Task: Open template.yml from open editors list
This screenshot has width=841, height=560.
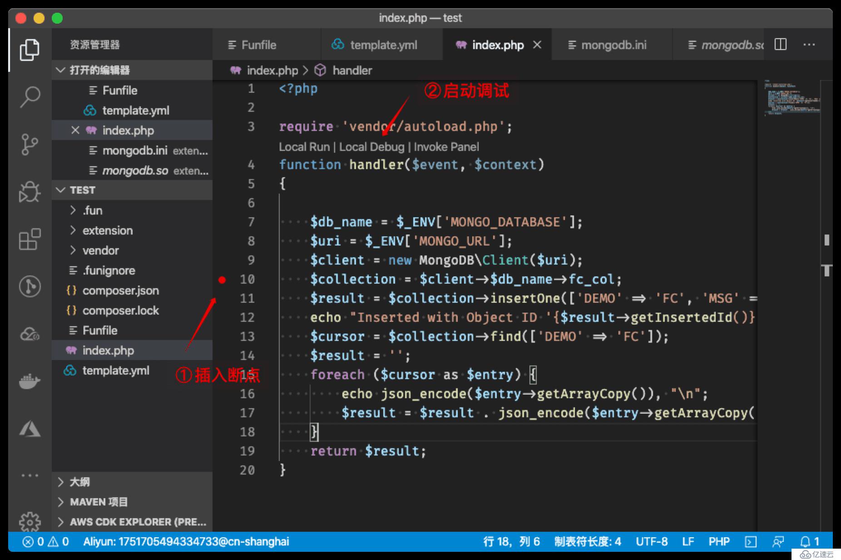Action: coord(132,110)
